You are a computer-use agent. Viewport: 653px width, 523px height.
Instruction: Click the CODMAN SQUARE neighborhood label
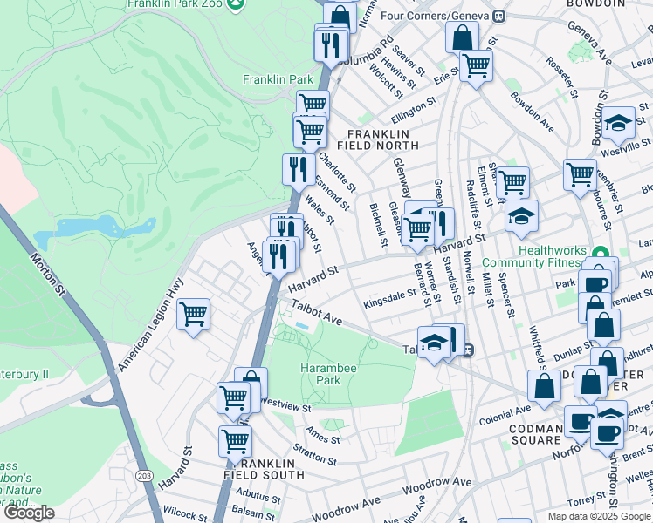[x=536, y=434]
